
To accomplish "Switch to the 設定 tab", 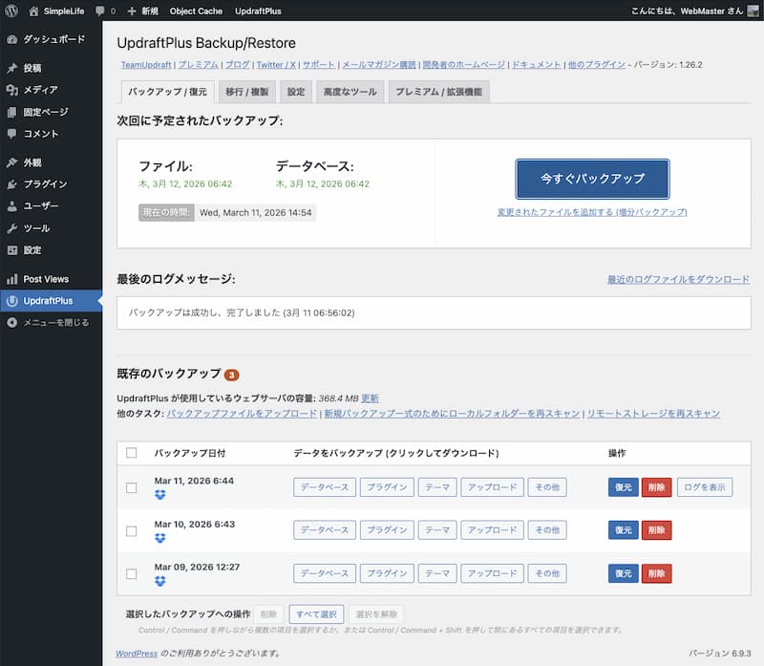I will pos(296,92).
